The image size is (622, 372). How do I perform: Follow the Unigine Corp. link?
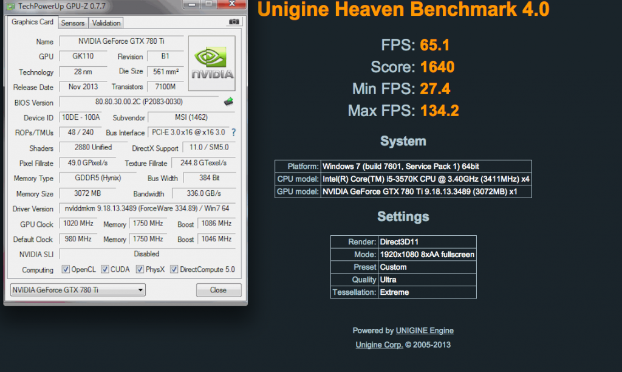click(x=379, y=345)
